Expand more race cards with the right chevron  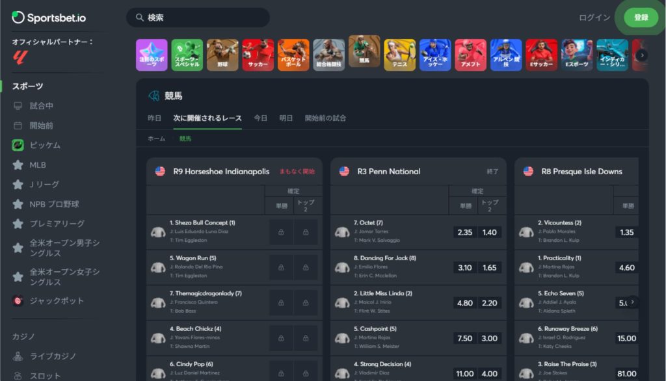click(x=632, y=302)
